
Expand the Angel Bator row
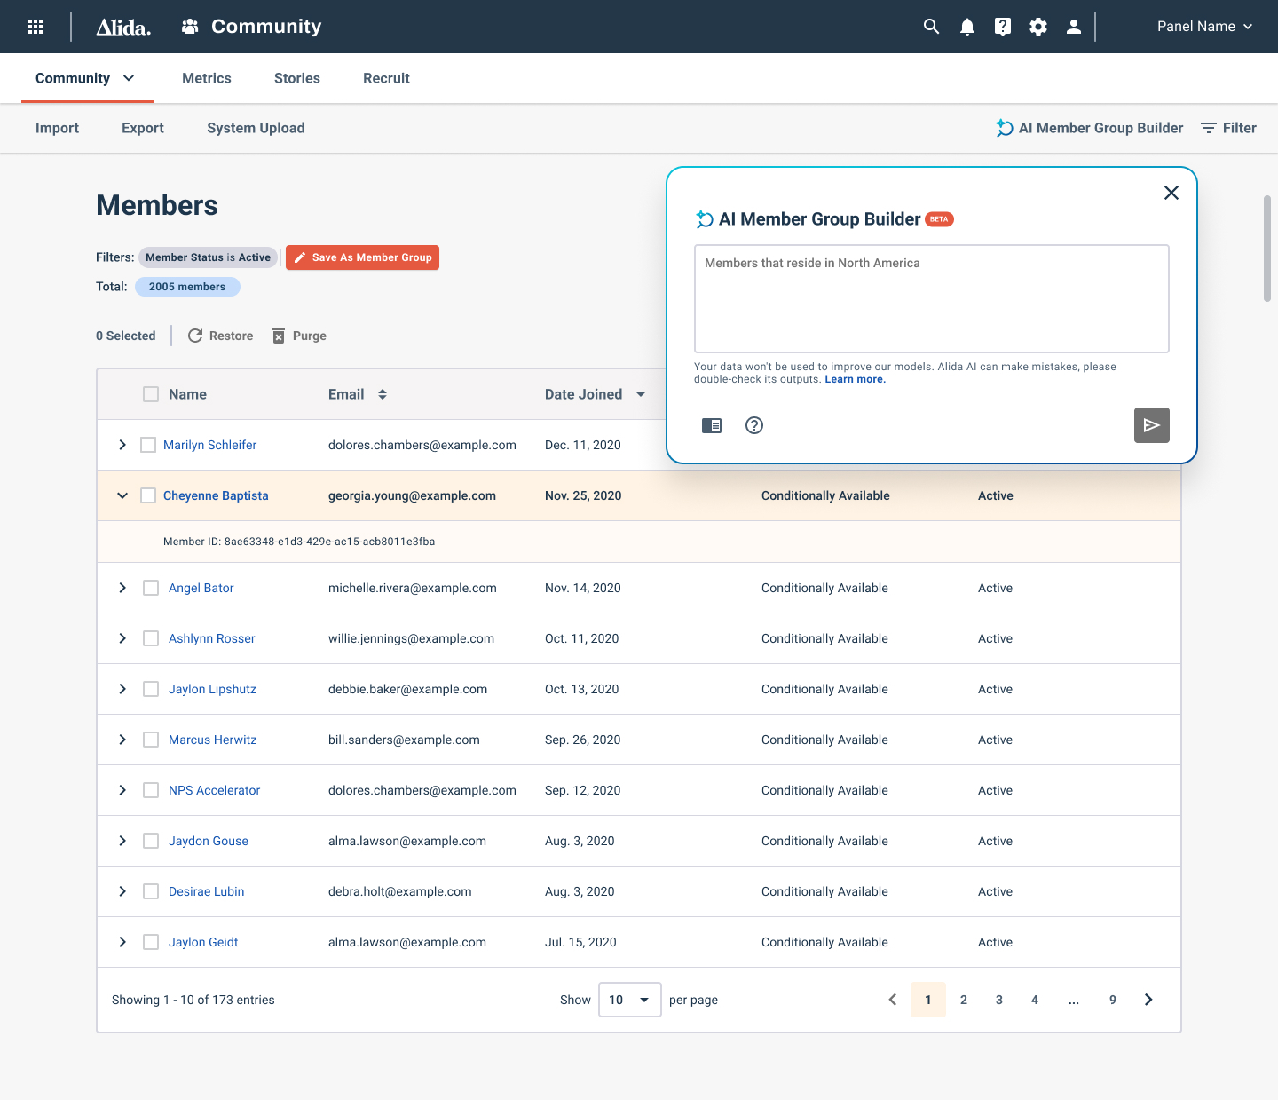click(x=122, y=588)
